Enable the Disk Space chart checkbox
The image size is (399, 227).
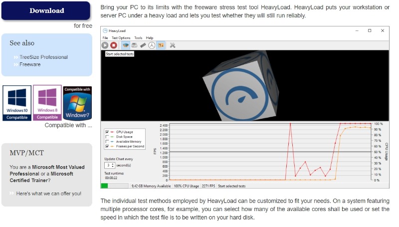(x=107, y=137)
